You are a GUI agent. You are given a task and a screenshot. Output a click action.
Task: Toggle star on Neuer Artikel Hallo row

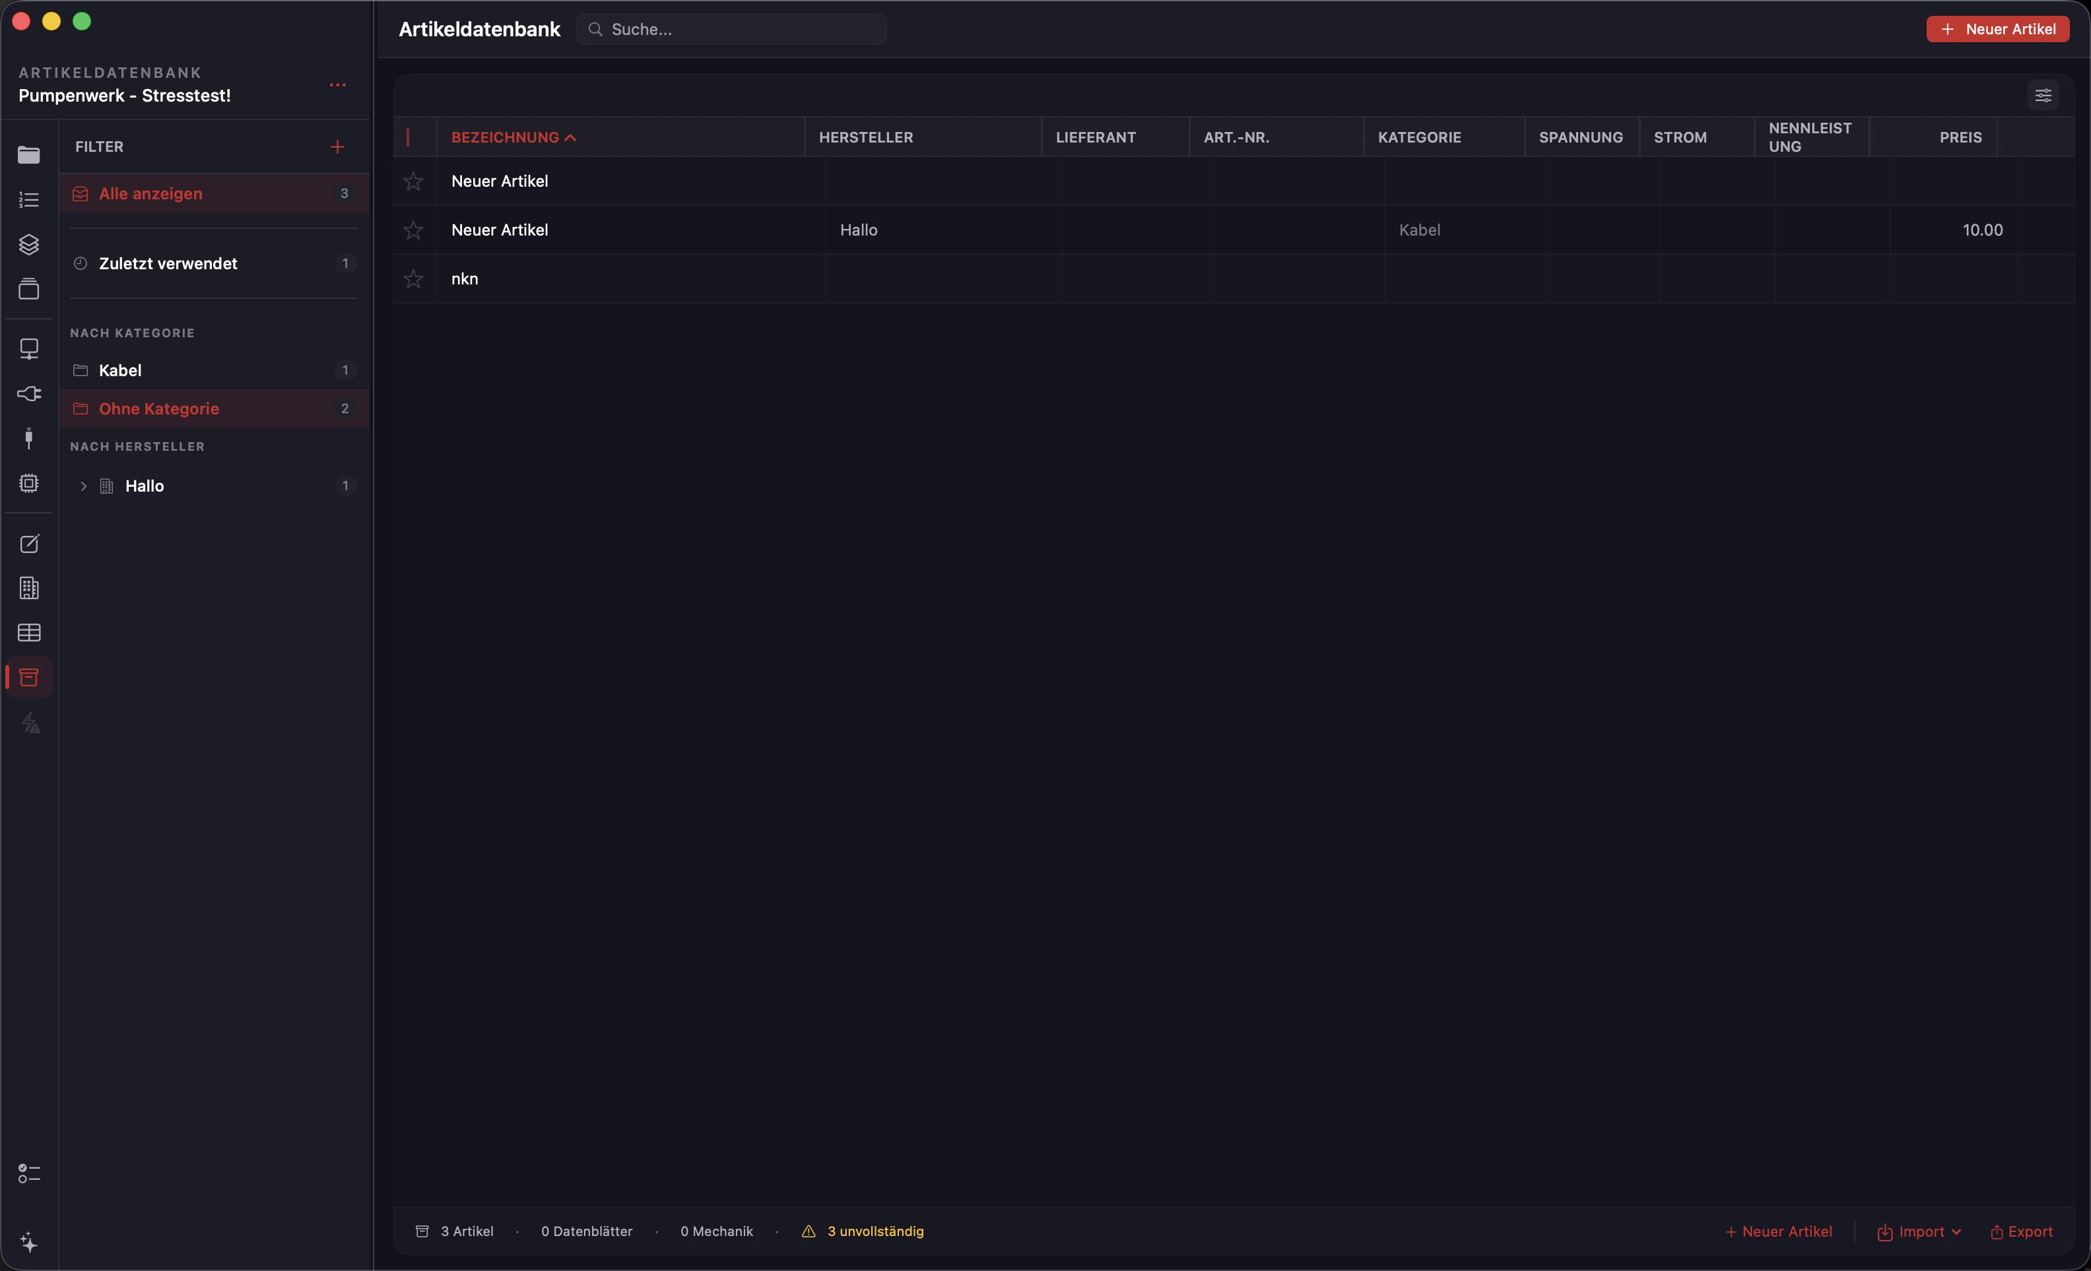[413, 230]
